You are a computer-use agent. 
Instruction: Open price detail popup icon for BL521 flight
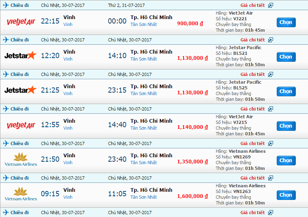[x=271, y=40]
